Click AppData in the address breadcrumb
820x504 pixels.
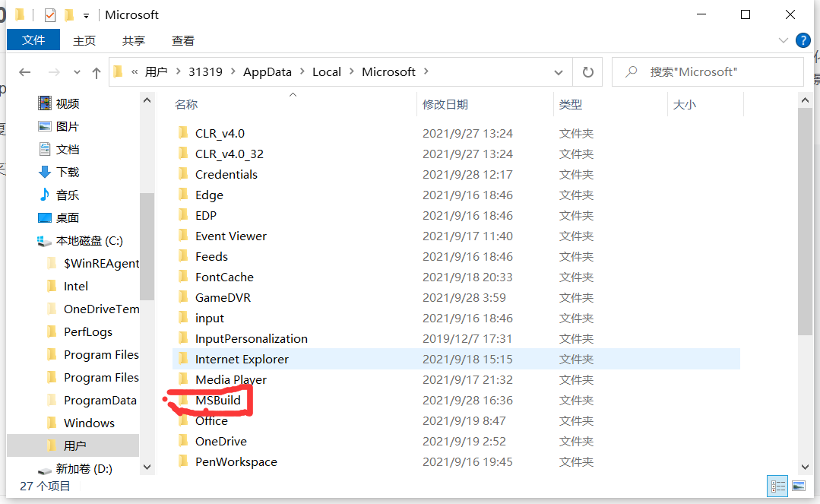pos(267,71)
